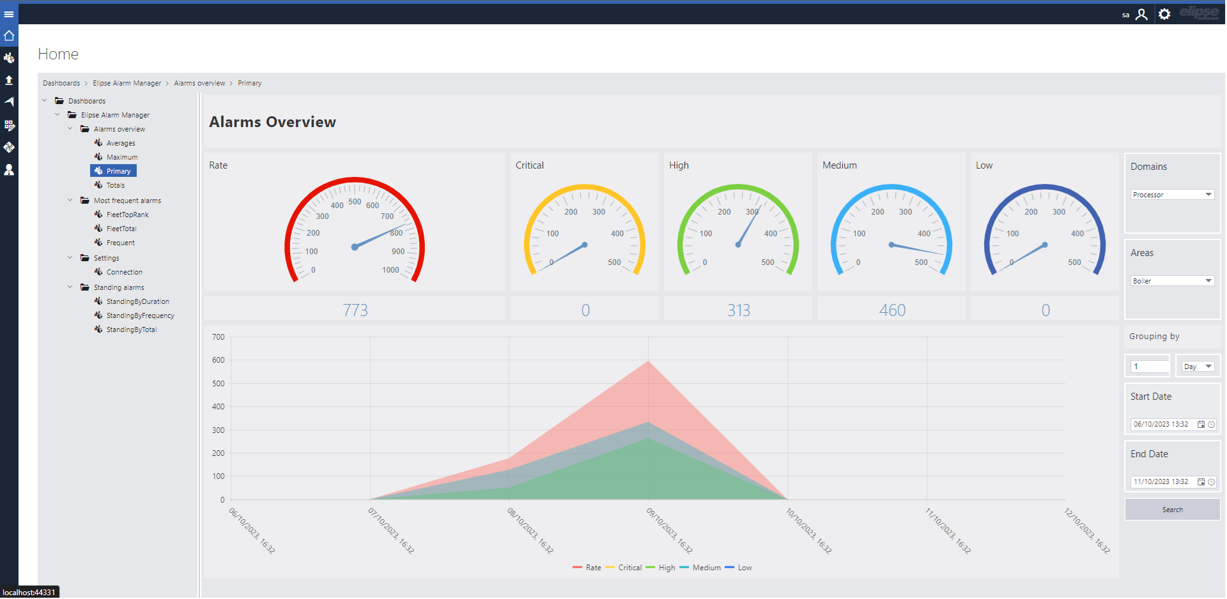Click the upload arrow icon in the sidebar
The width and height of the screenshot is (1227, 599).
click(9, 80)
